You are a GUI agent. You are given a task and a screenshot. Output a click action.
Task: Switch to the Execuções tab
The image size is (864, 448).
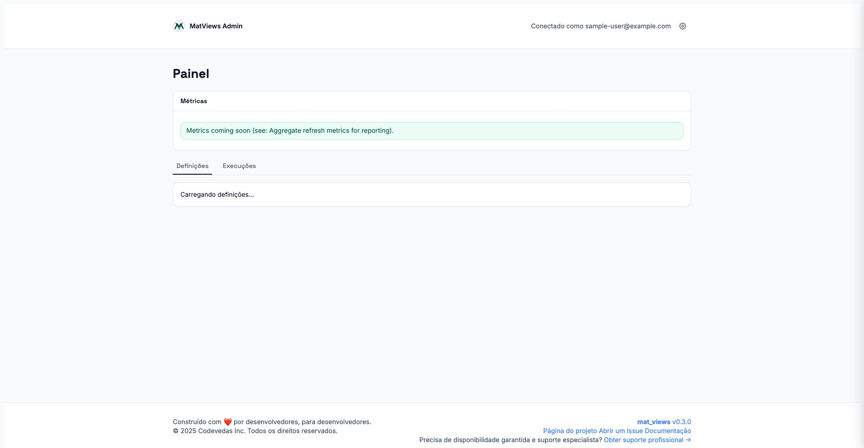click(x=239, y=166)
